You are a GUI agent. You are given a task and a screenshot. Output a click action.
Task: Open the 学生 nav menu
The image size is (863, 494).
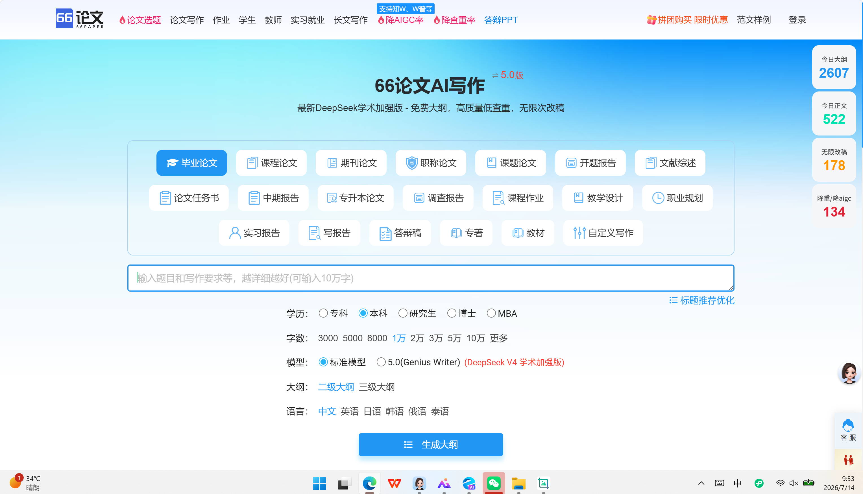click(x=247, y=20)
